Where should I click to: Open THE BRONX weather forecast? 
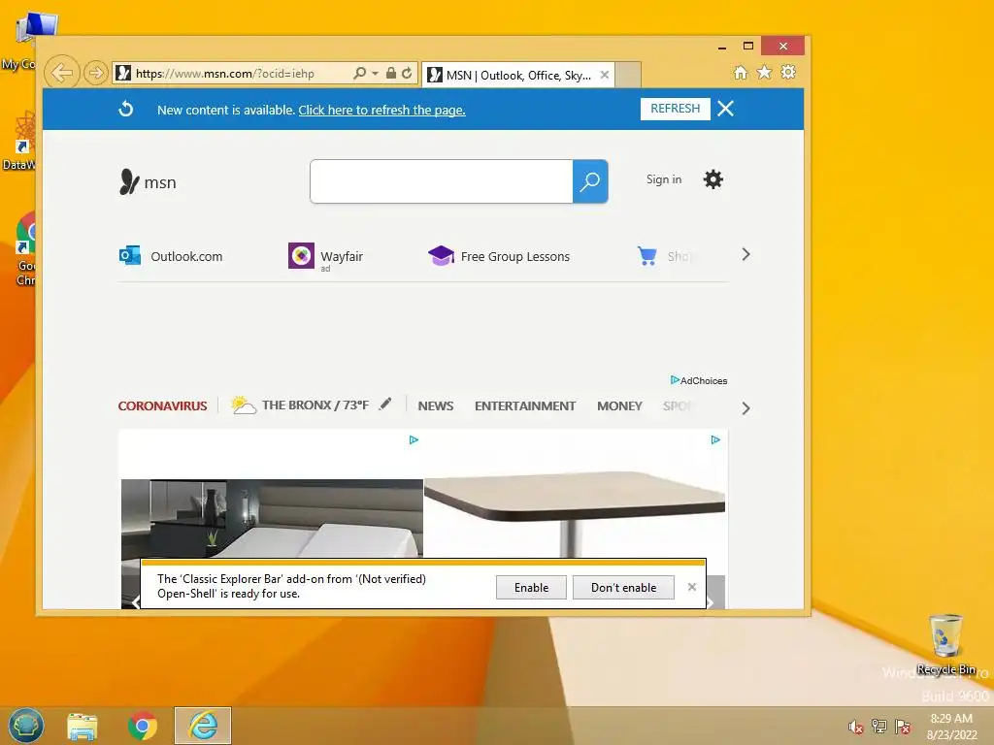click(x=300, y=405)
